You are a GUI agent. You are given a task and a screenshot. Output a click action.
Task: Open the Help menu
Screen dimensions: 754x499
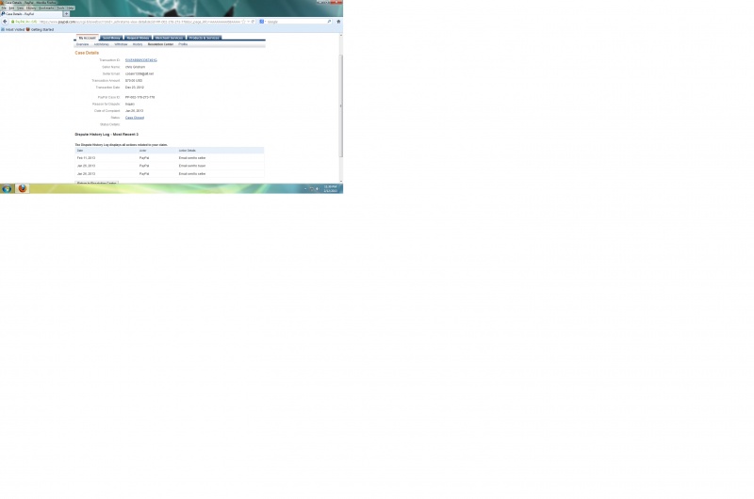coord(70,8)
